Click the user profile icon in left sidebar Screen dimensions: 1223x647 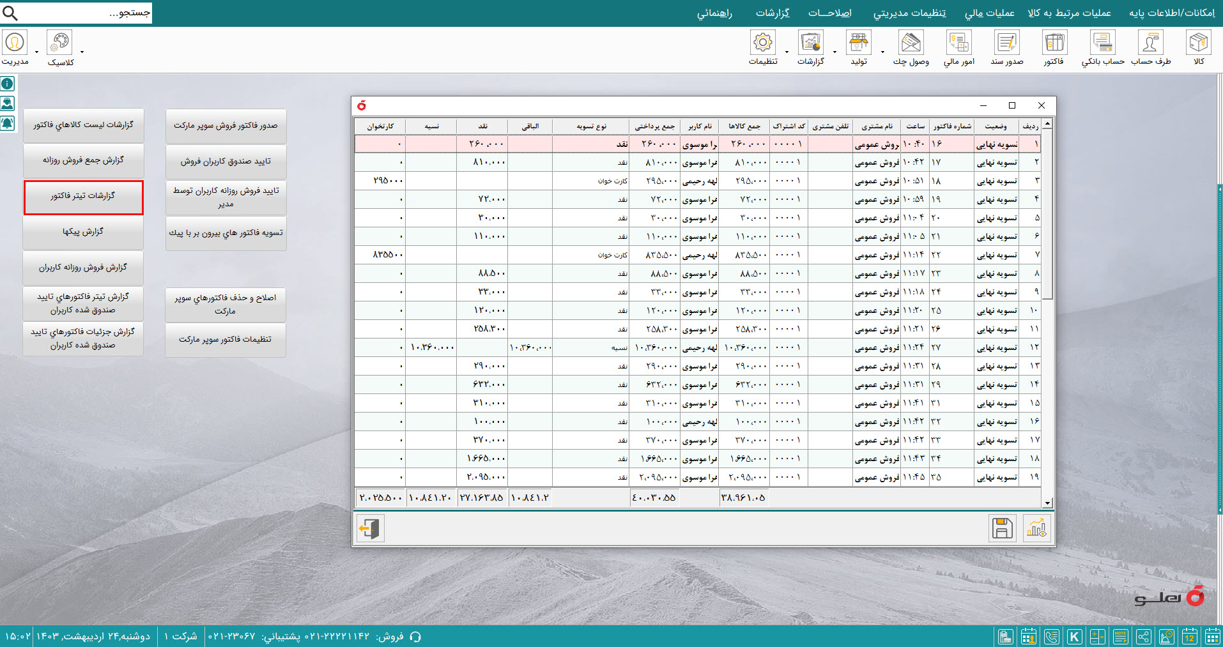point(8,103)
